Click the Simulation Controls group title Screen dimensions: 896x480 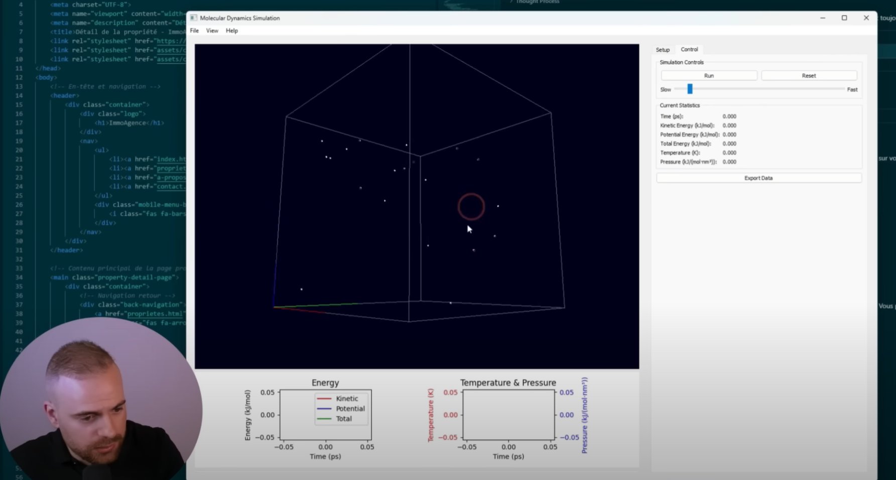click(681, 62)
